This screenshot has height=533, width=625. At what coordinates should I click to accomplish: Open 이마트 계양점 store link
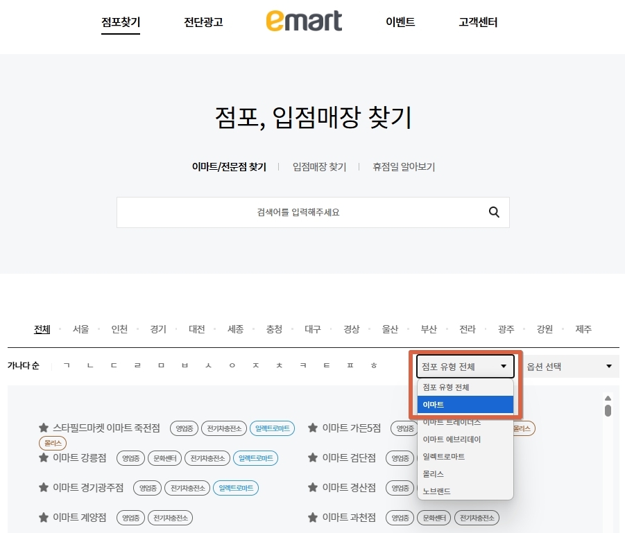80,518
